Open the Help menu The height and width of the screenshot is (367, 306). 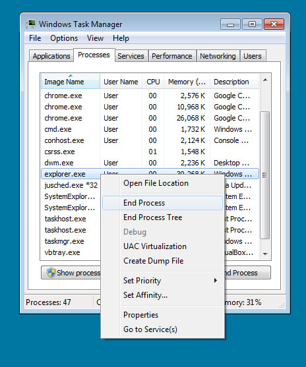(121, 38)
